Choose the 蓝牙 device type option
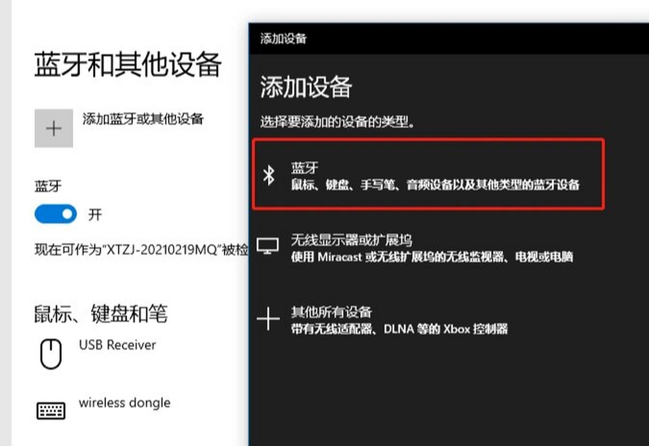 pyautogui.click(x=428, y=174)
